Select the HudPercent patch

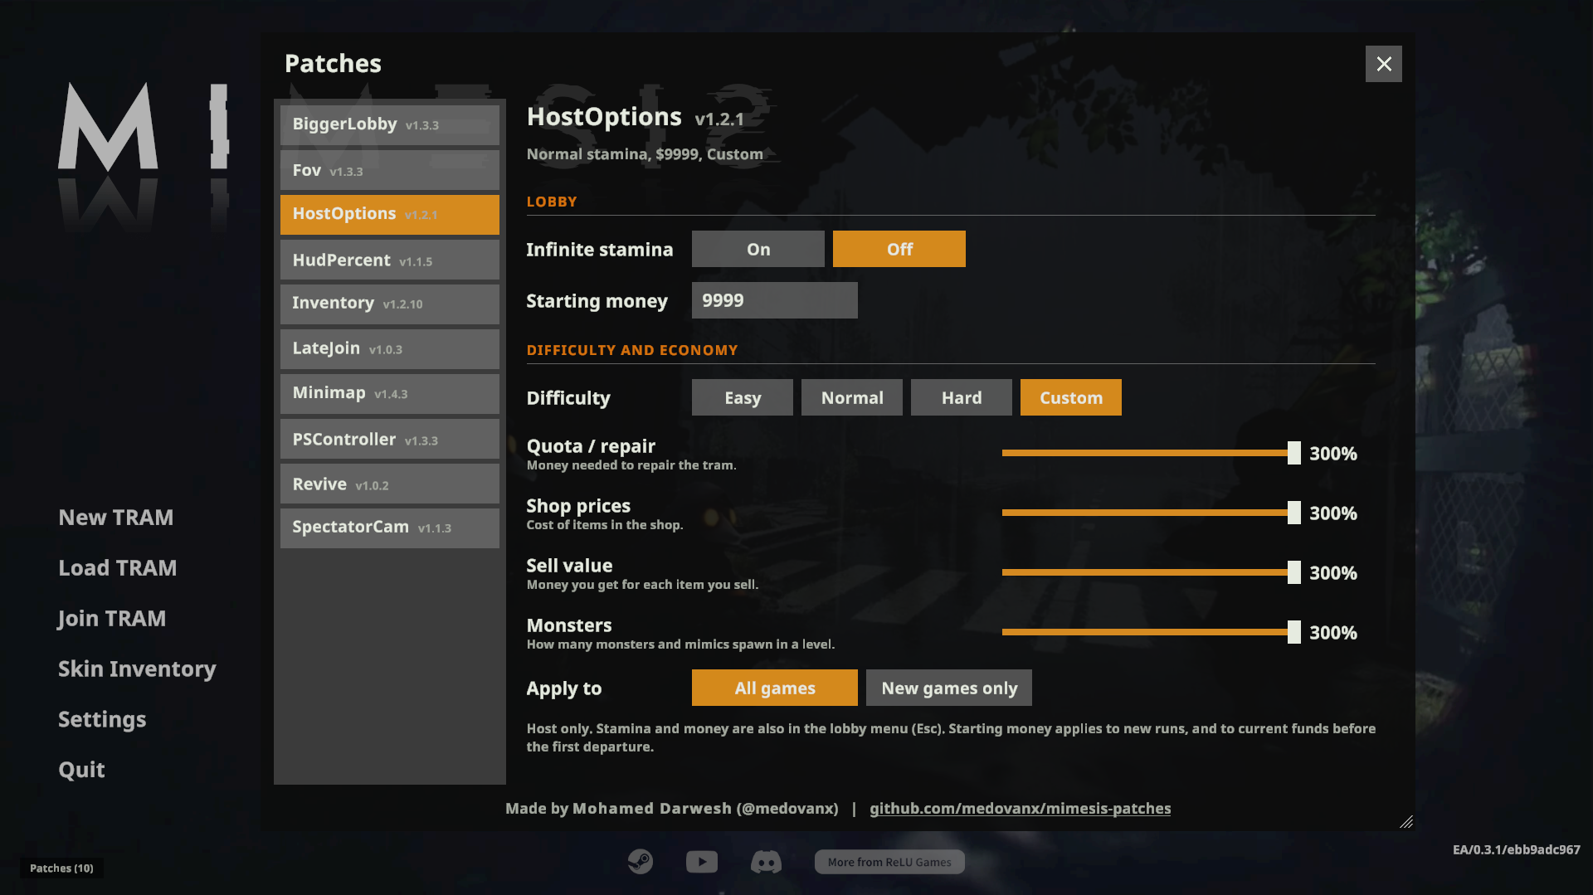389,260
